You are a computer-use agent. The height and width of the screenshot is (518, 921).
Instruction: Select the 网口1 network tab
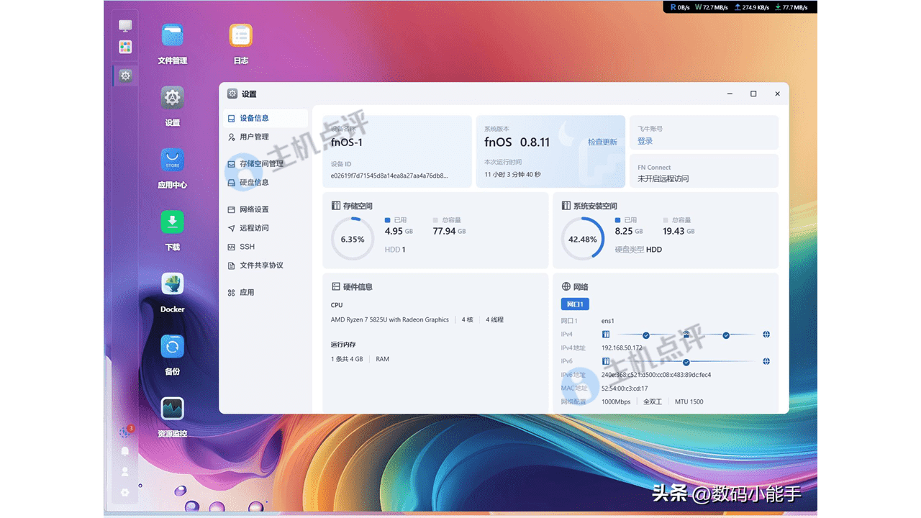(x=575, y=304)
